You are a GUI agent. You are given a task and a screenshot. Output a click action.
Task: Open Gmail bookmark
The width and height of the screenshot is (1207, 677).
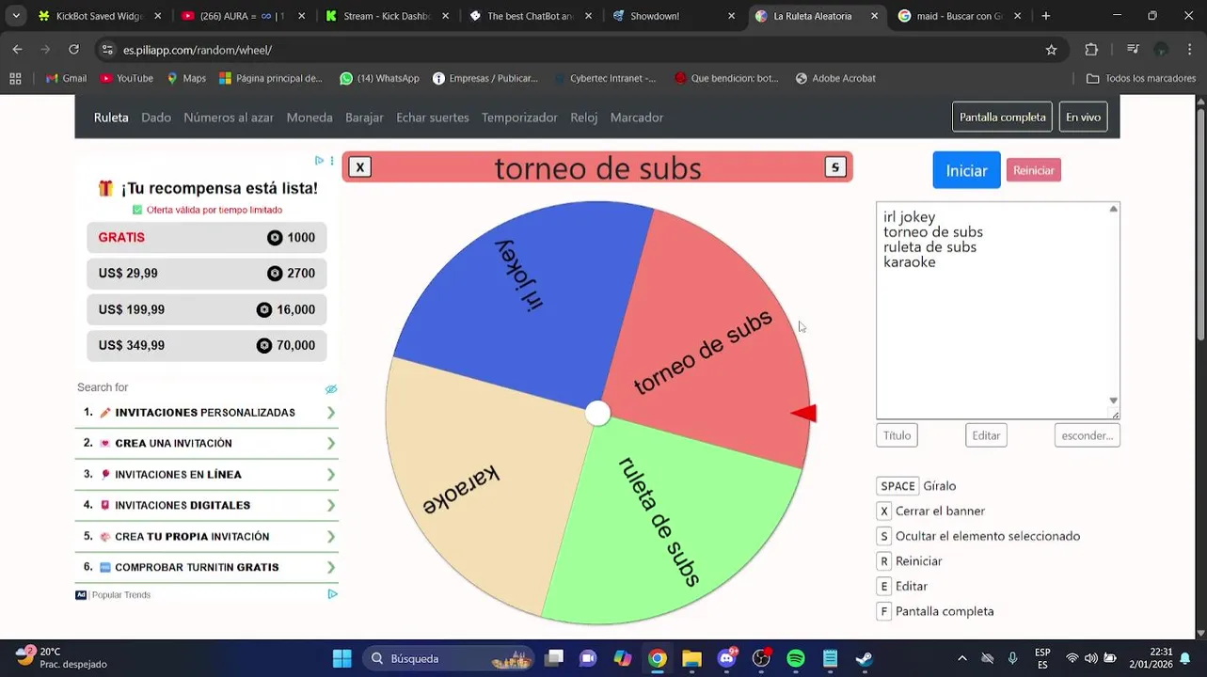[x=66, y=78]
